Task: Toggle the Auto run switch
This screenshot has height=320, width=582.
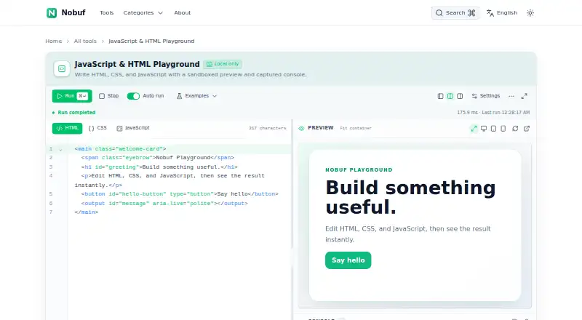Action: tap(133, 96)
